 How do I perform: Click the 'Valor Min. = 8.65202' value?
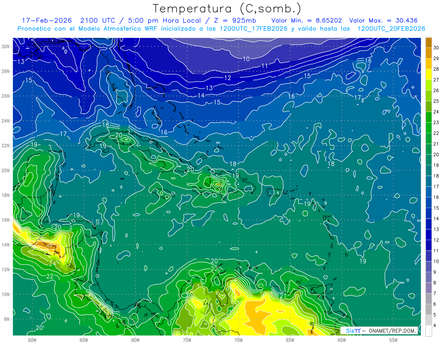click(x=307, y=20)
